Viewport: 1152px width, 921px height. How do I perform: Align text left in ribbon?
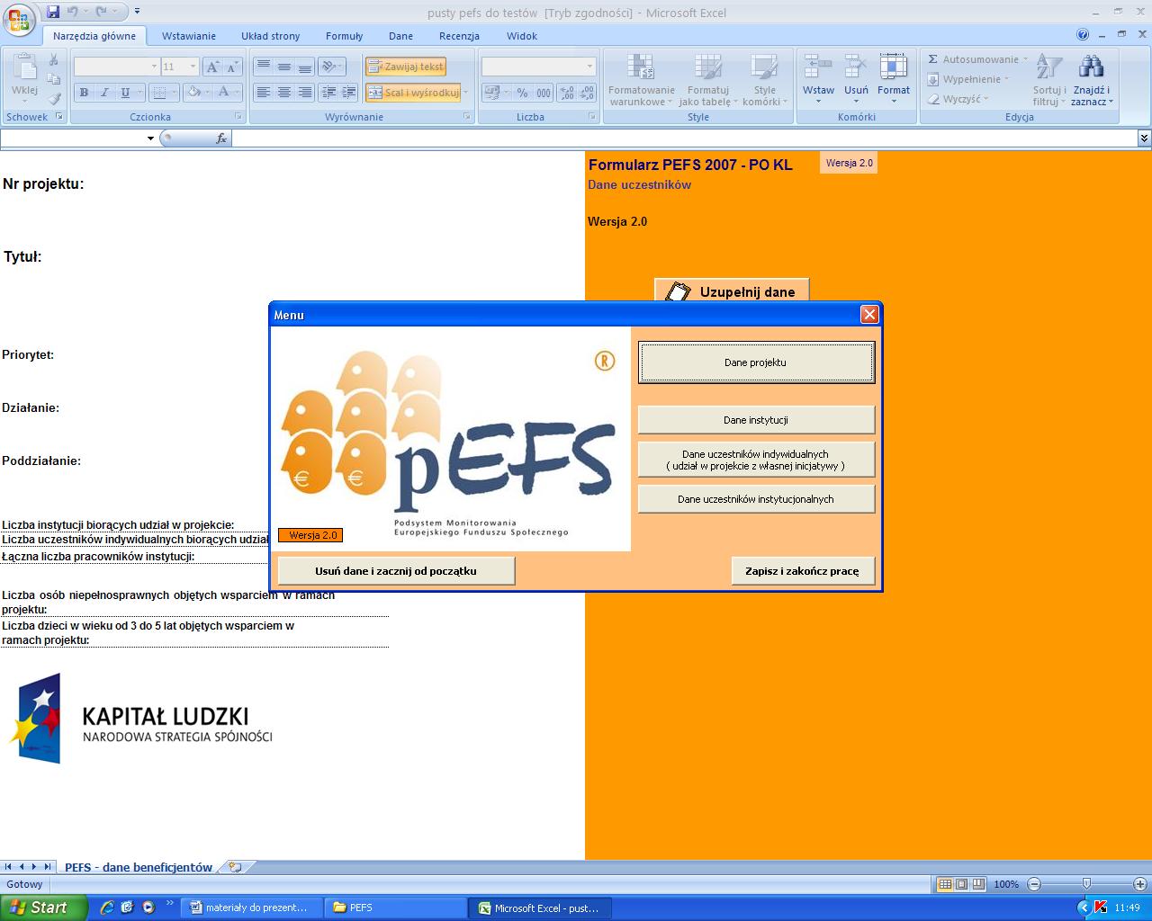click(263, 92)
